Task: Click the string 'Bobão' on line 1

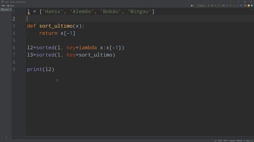Action: (110, 11)
